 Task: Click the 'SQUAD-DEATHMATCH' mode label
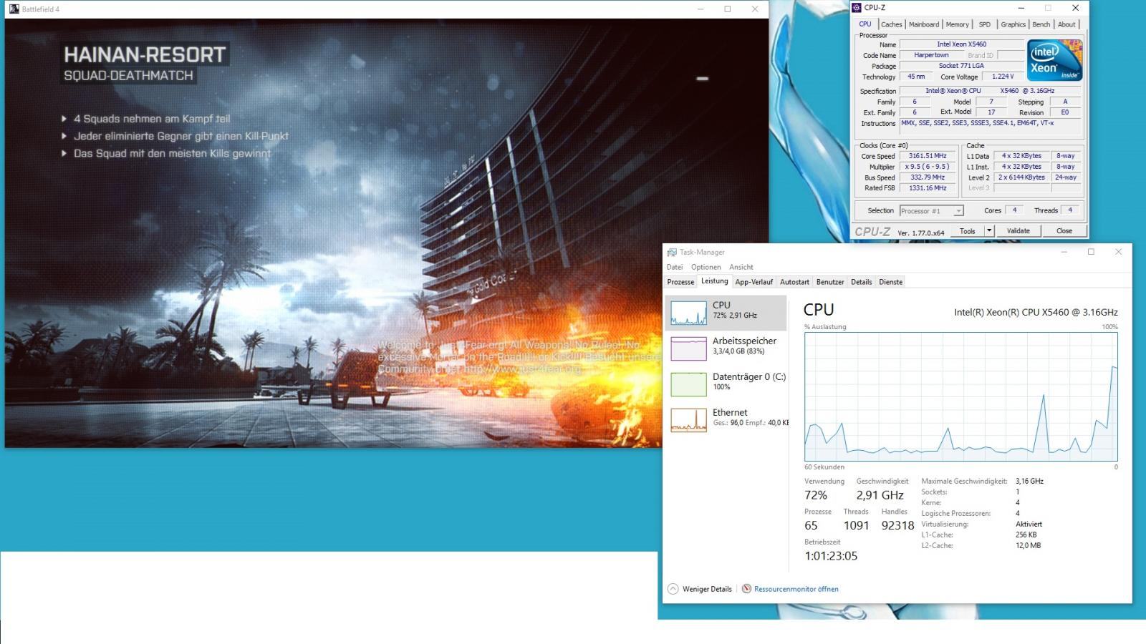coord(128,76)
